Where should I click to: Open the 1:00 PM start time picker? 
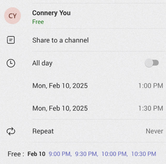pos(151,85)
